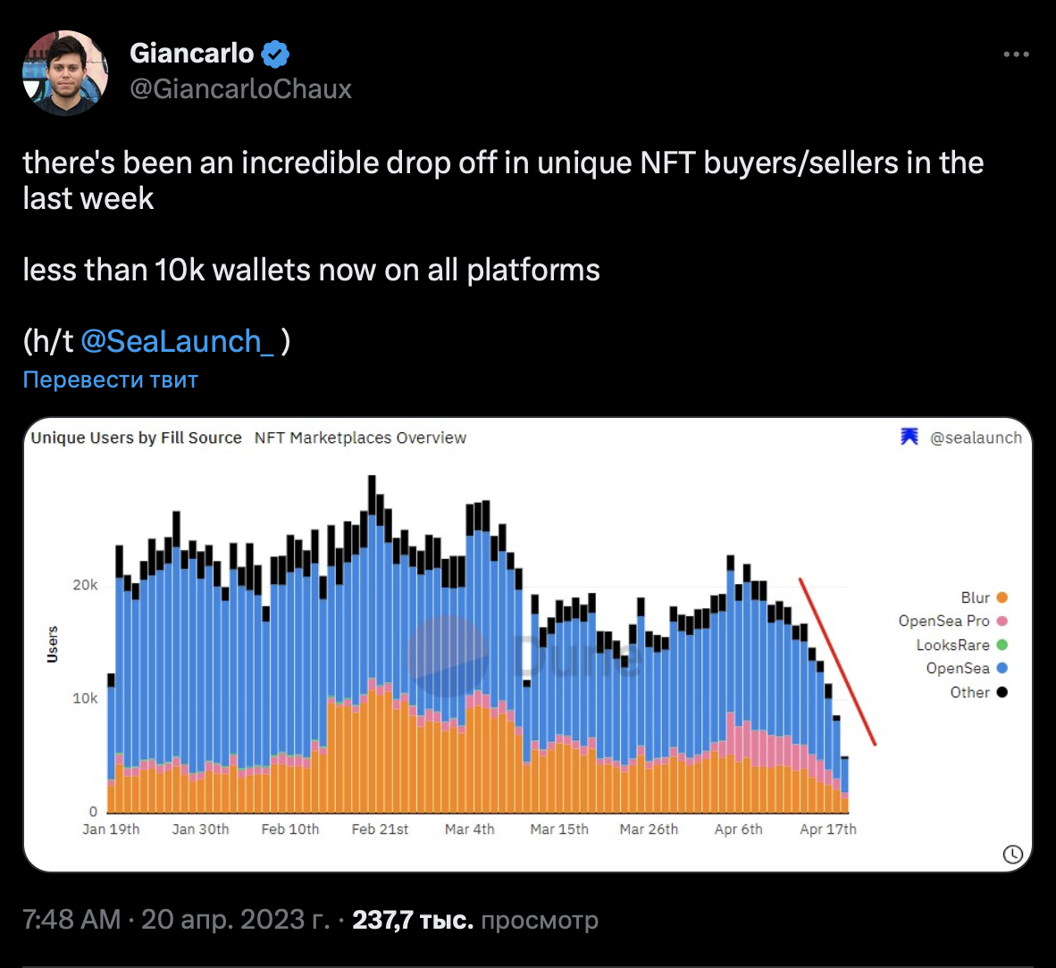Click the 237,7 тыс. views count
The height and width of the screenshot is (968, 1056).
(x=412, y=920)
